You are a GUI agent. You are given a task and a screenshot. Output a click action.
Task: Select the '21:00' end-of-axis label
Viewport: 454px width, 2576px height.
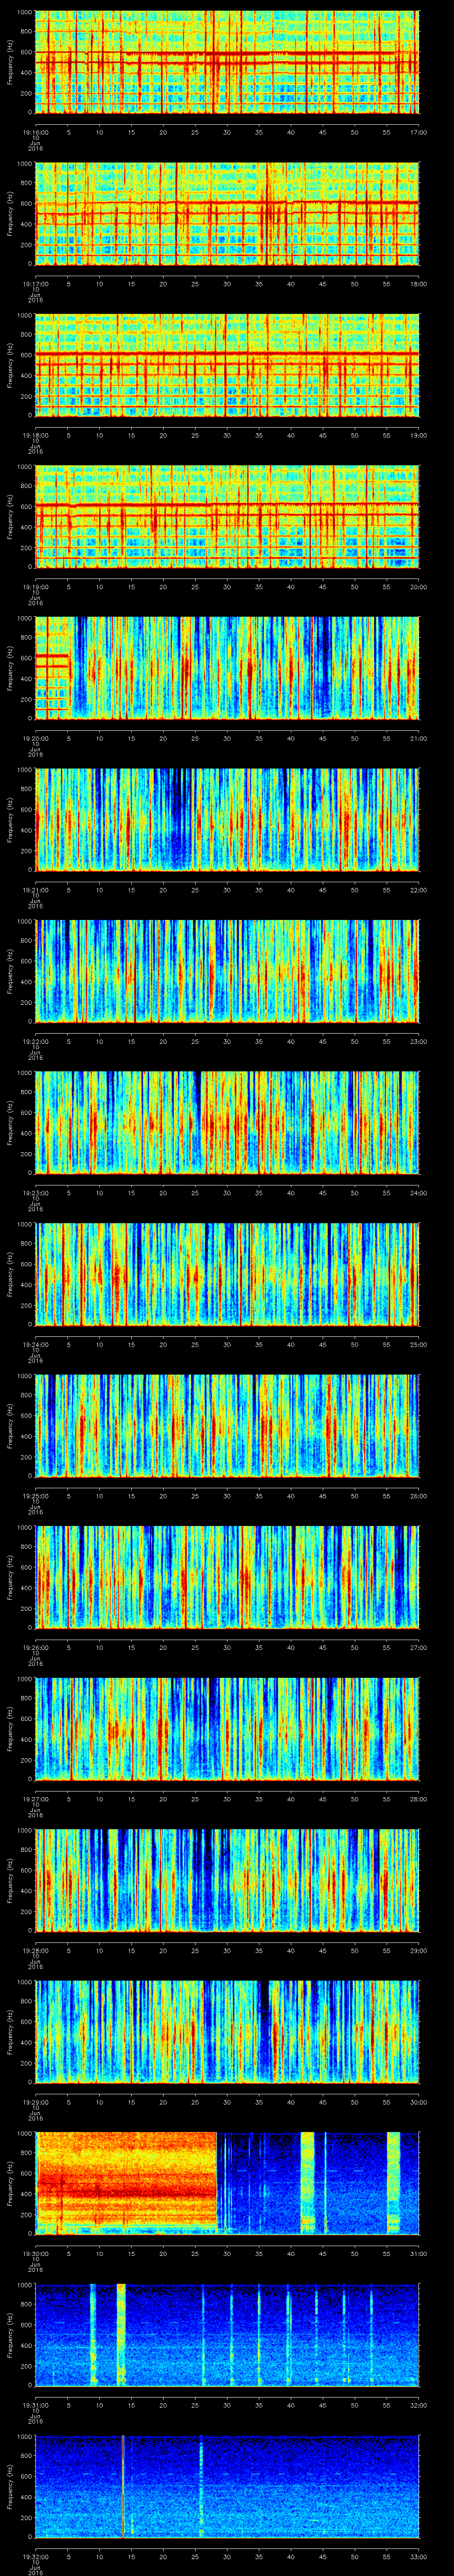419,737
